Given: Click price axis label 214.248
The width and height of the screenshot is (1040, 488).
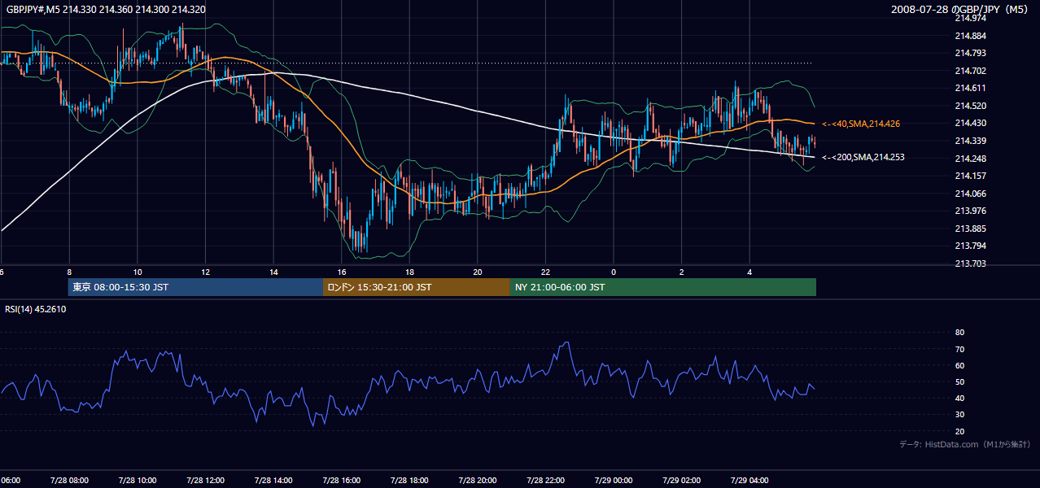Looking at the screenshot, I should coord(969,159).
